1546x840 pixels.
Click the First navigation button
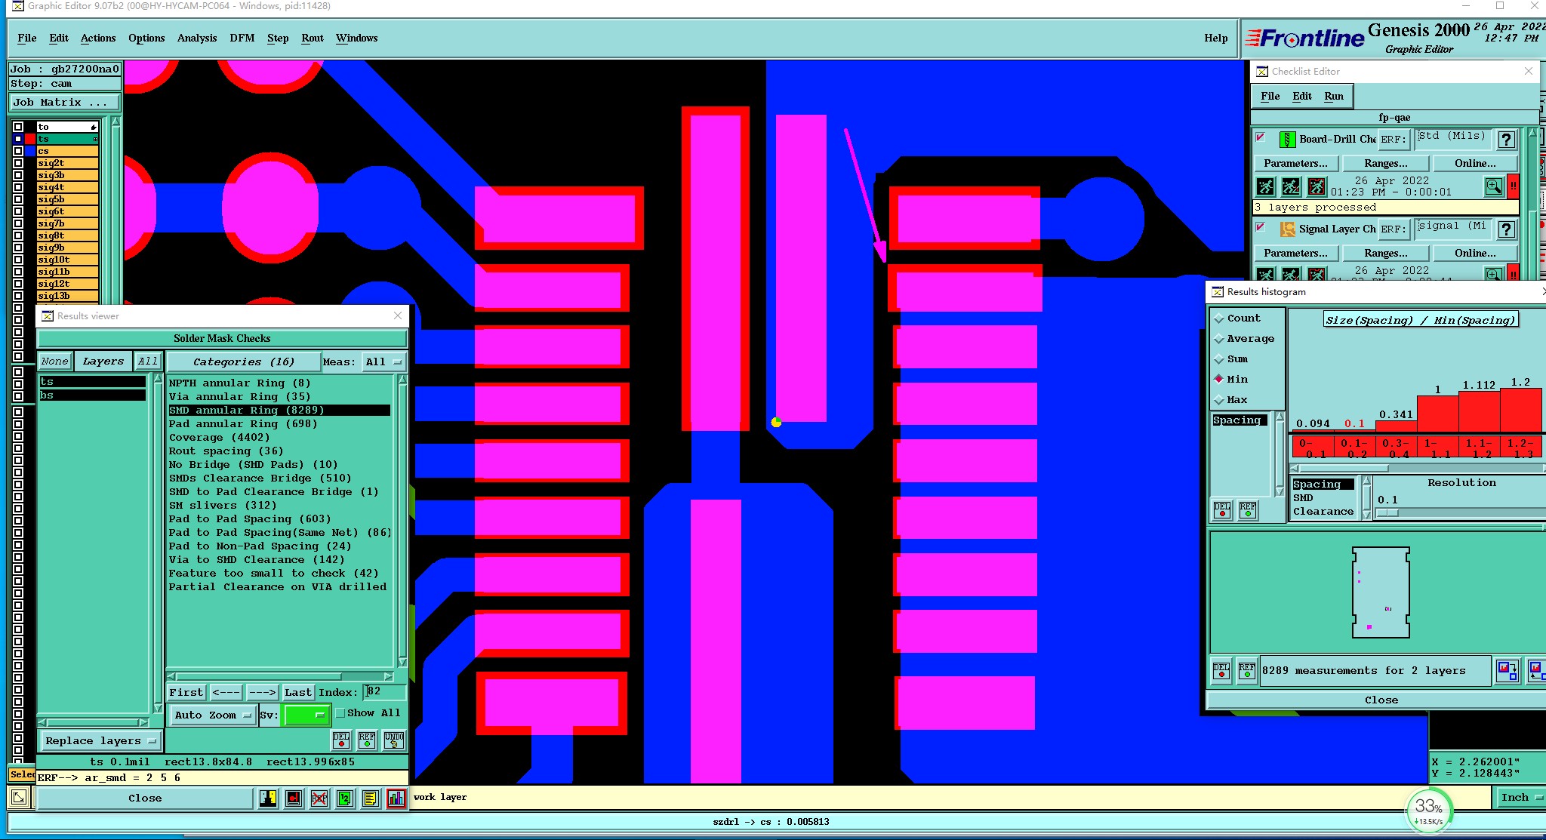[186, 693]
